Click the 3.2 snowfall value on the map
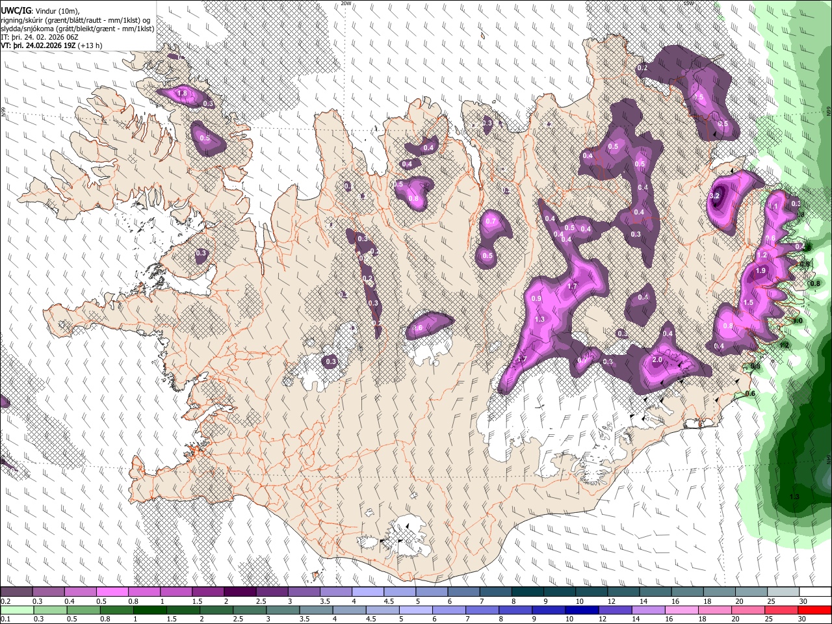This screenshot has height=624, width=832. [x=715, y=196]
